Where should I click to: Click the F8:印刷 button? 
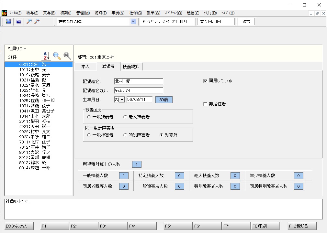pyautogui.click(x=265, y=226)
